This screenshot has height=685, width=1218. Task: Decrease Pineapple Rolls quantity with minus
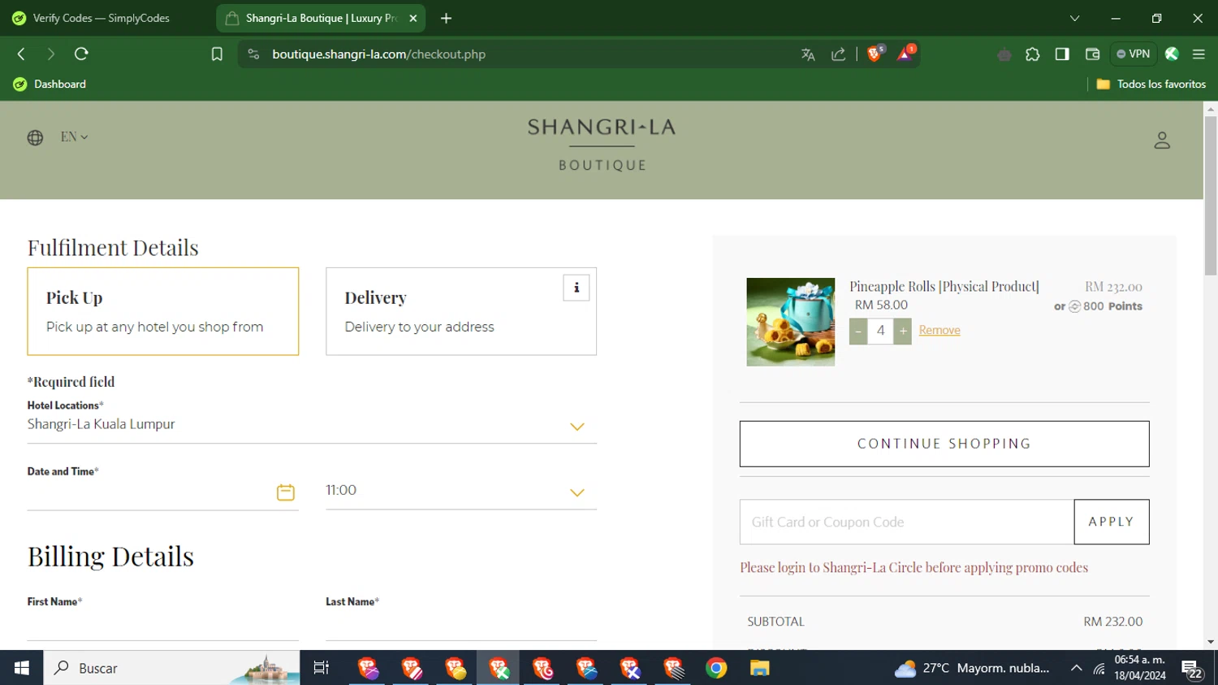(x=858, y=332)
